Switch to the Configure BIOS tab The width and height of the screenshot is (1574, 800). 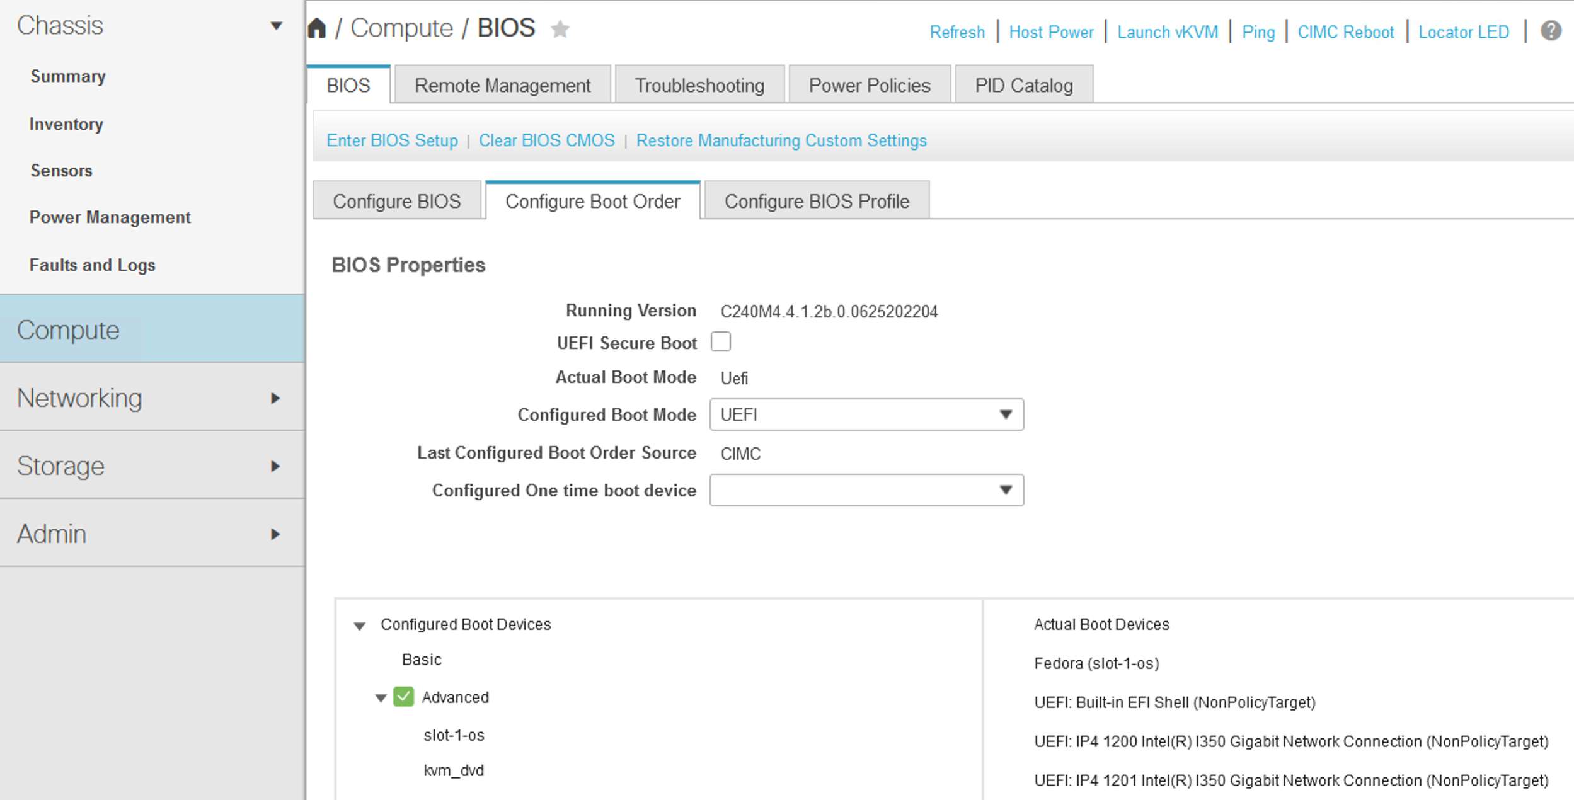397,201
